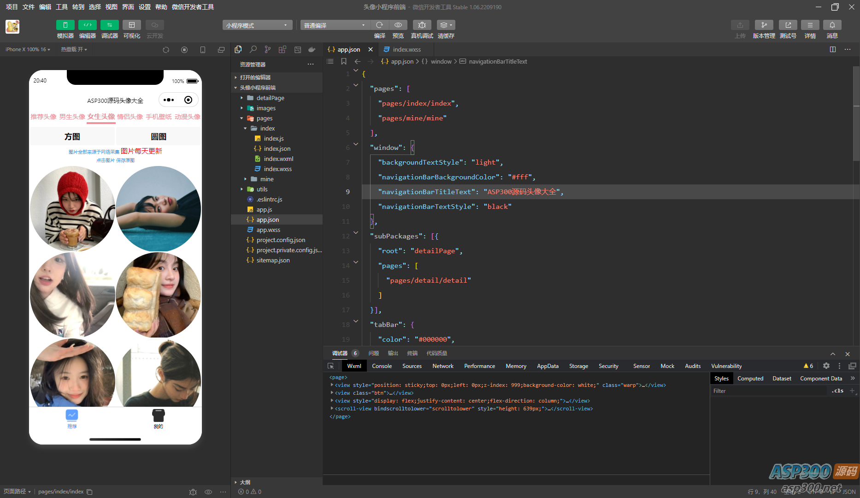Click the square image button in simulator

[x=72, y=136]
